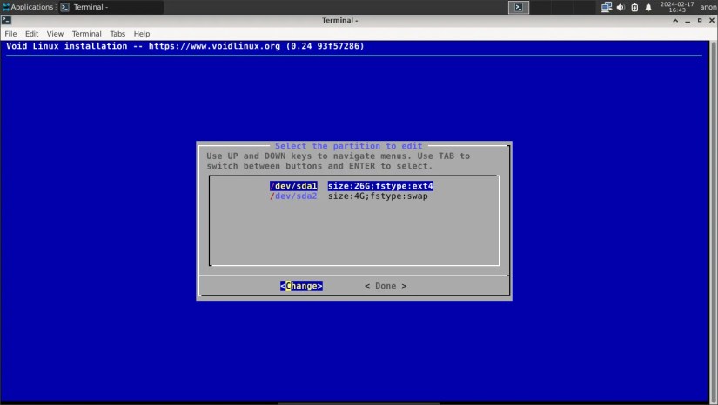Open the anon user menu
Screen dimensions: 718x405
coord(708,7)
